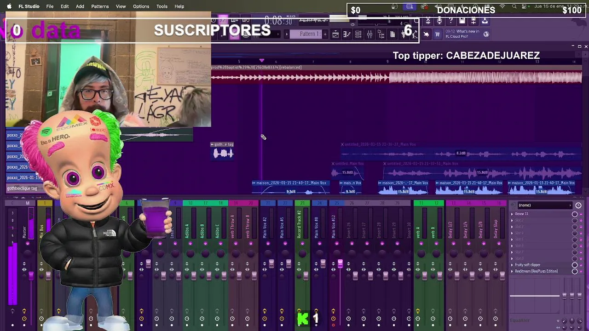The height and width of the screenshot is (331, 589).
Task: Click the arrow left of Pattern 1
Action: tap(287, 34)
